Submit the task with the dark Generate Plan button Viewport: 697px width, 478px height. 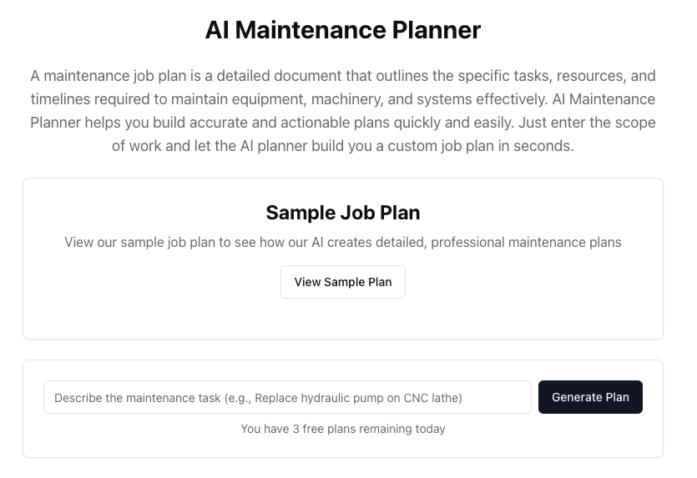coord(590,397)
